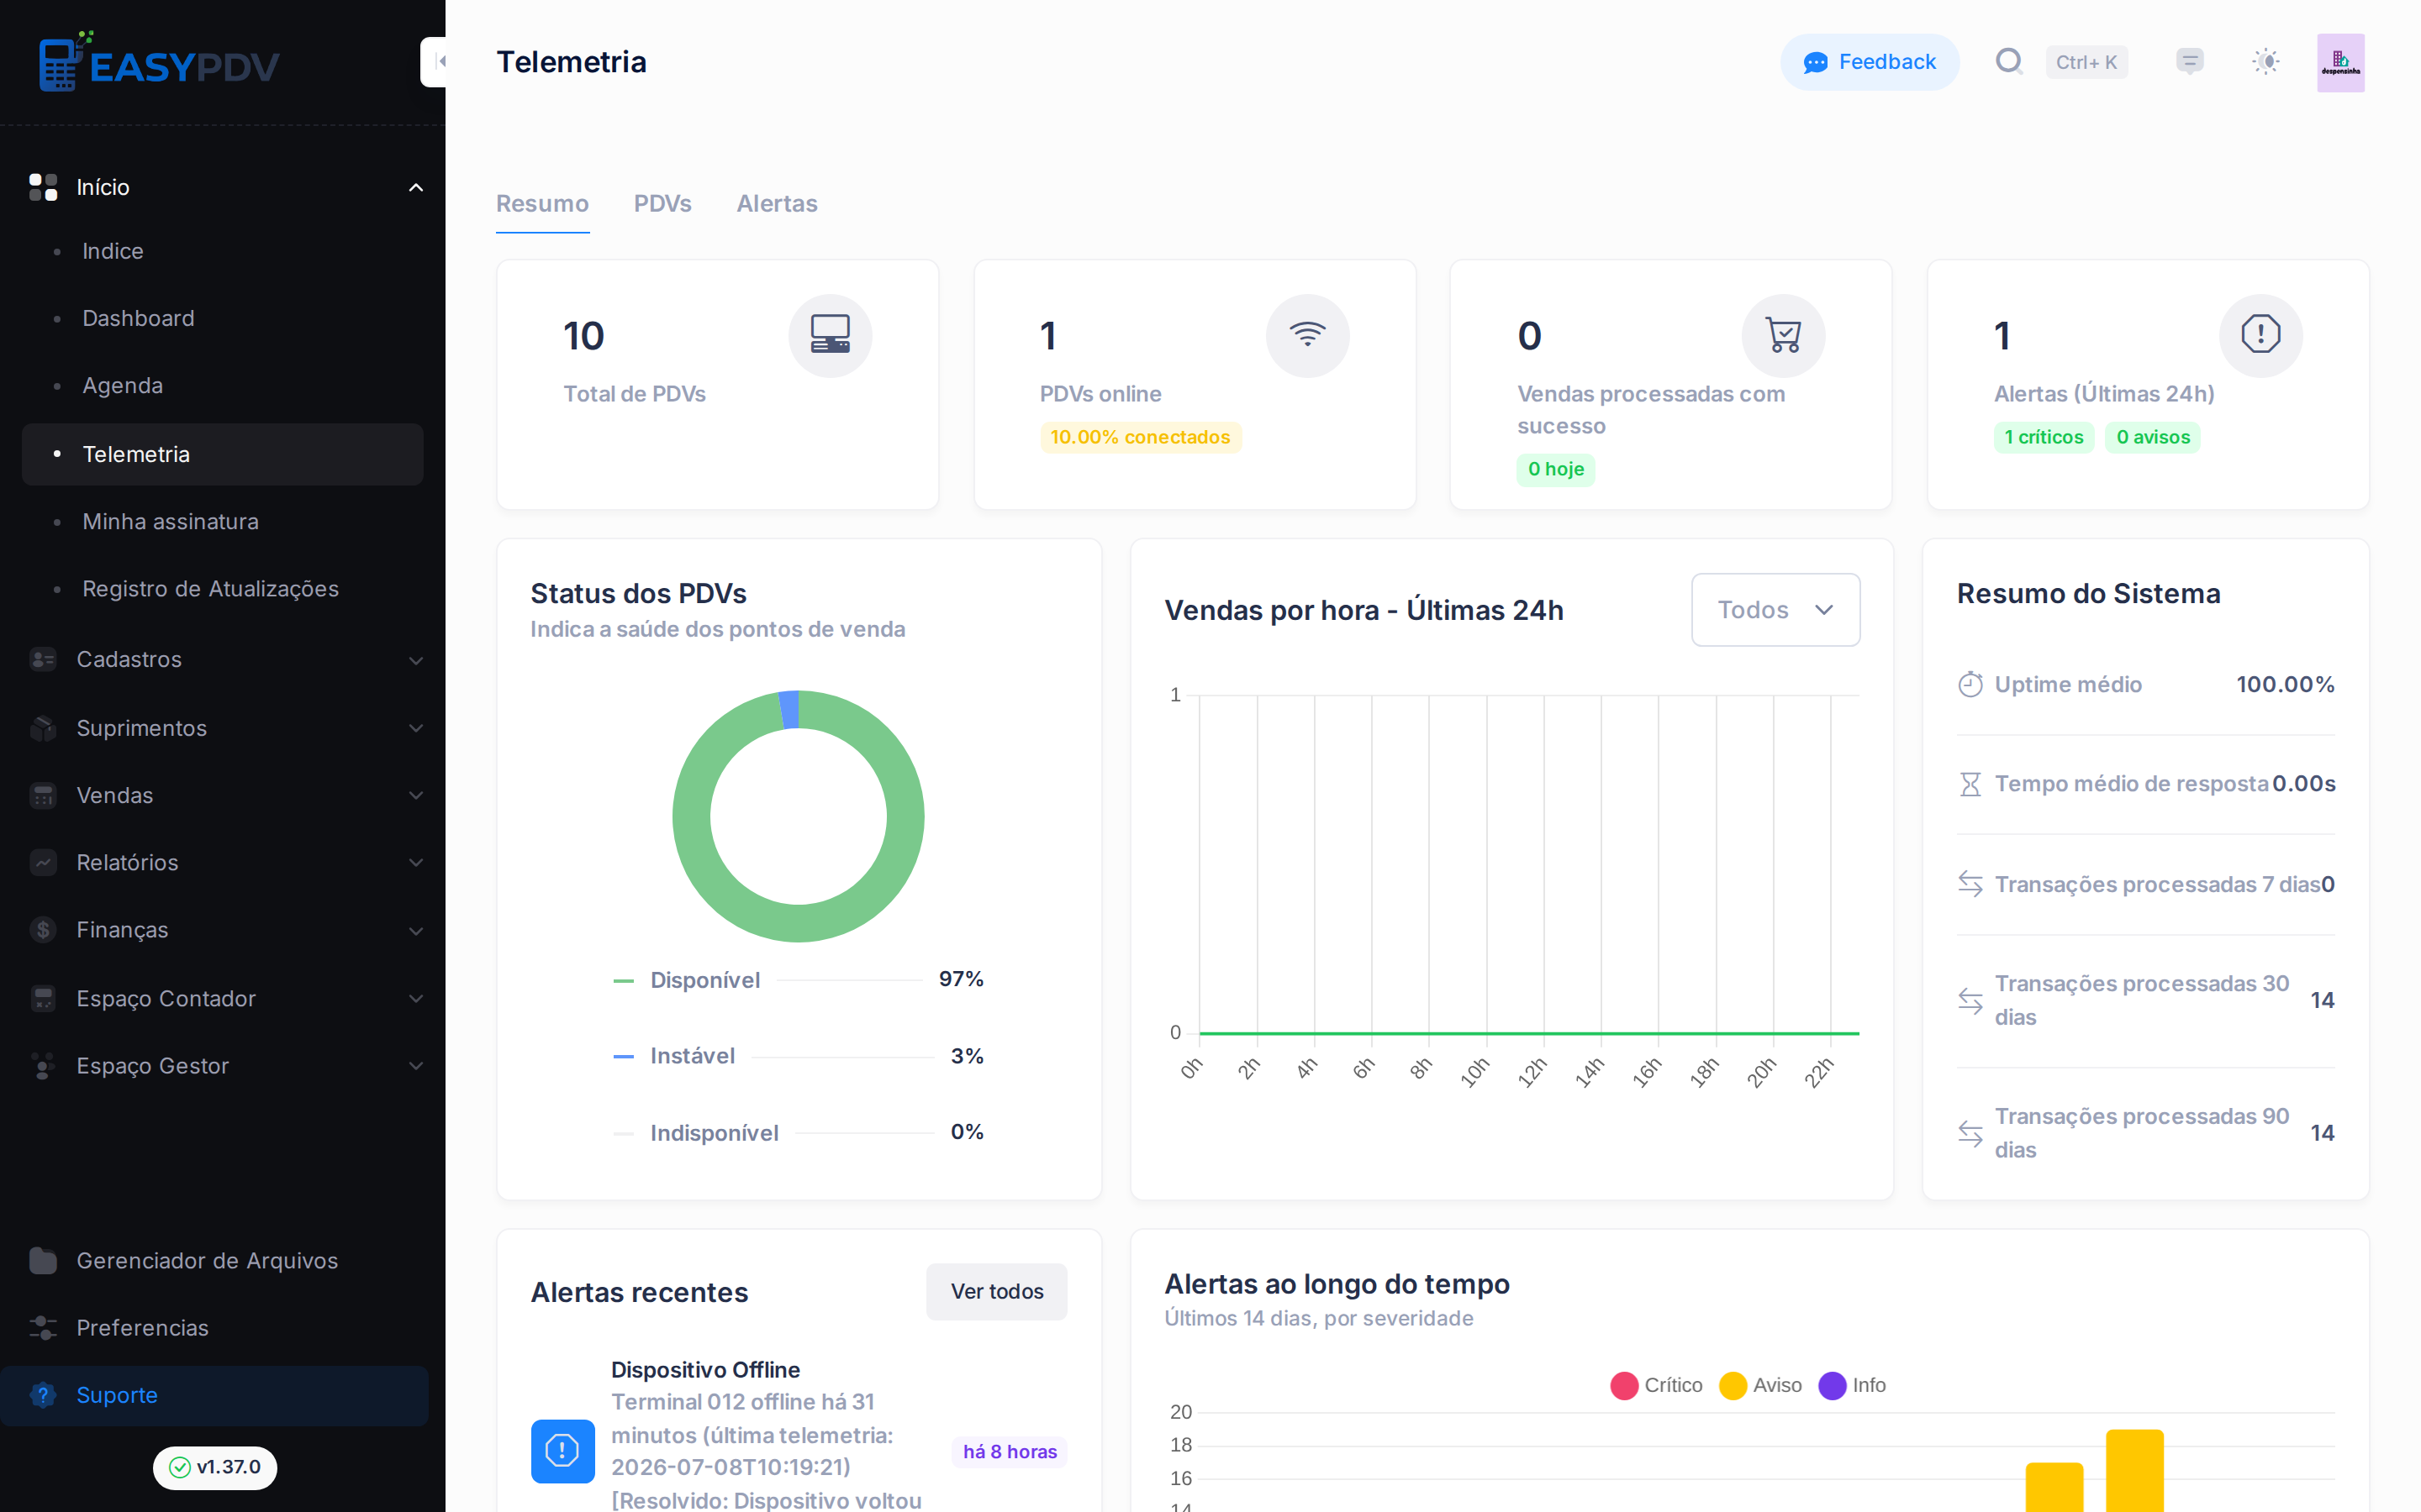Switch to the Resumo tab
The height and width of the screenshot is (1512, 2421).
tap(542, 204)
